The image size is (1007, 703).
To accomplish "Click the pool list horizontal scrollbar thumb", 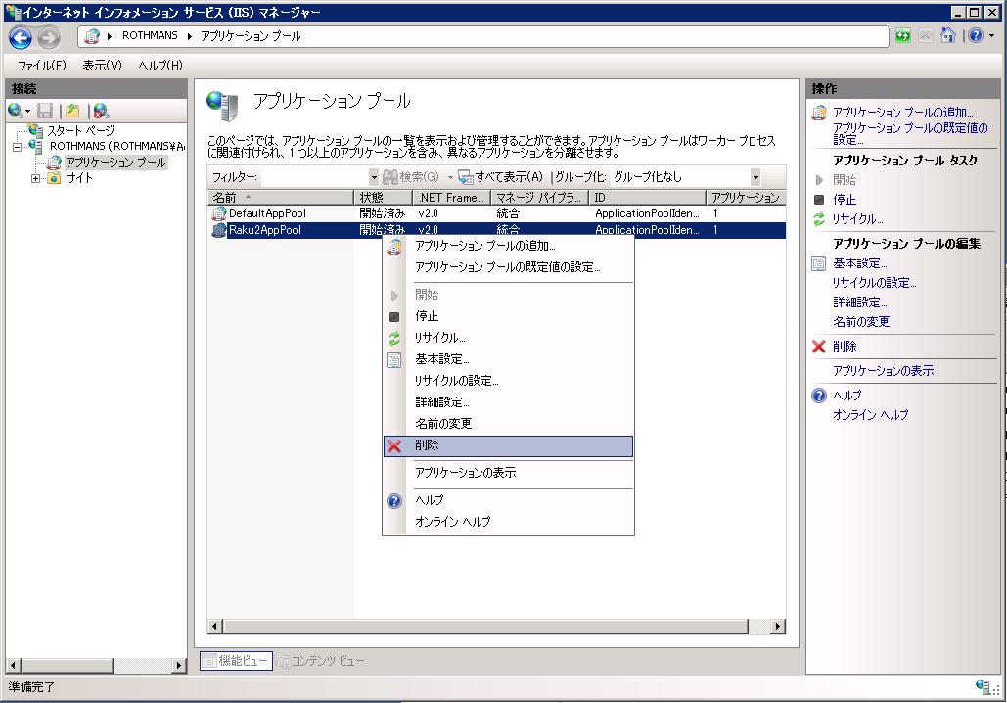I will tap(485, 626).
